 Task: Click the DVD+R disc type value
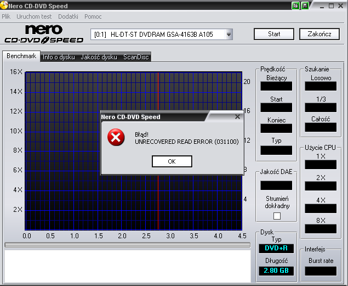pyautogui.click(x=276, y=248)
